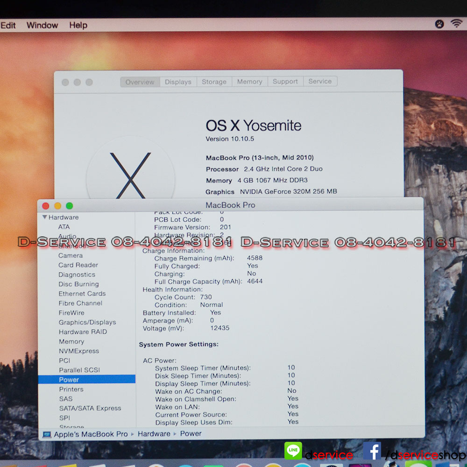The height and width of the screenshot is (467, 467).
Task: Click Full Charge Capacity value 4644
Action: [255, 281]
